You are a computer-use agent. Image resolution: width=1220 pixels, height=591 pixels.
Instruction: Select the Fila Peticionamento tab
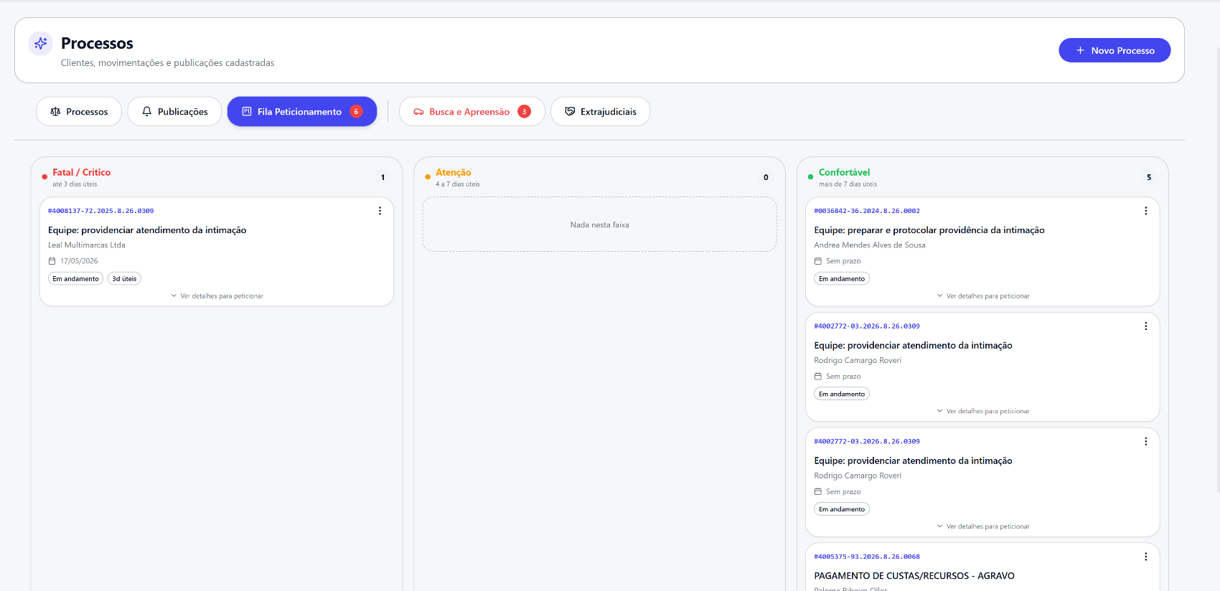click(x=302, y=111)
